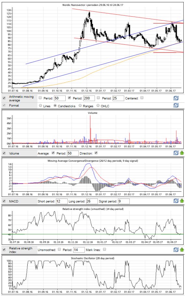Screen dimensions: 185x296
Task: Check the Centered option
Action: coord(142,98)
